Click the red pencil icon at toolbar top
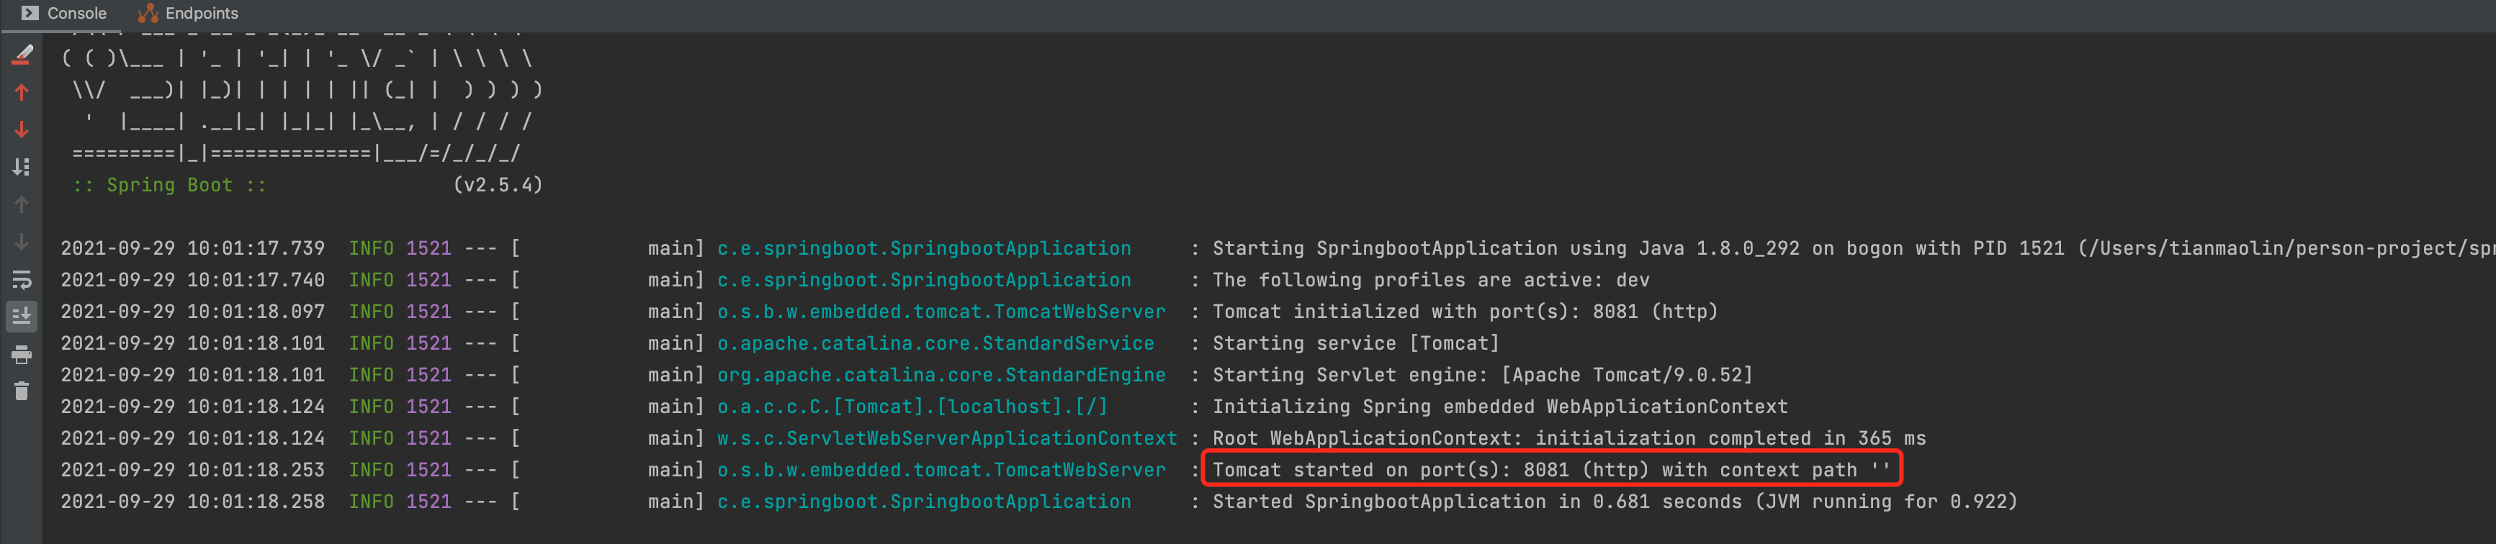 tap(22, 55)
